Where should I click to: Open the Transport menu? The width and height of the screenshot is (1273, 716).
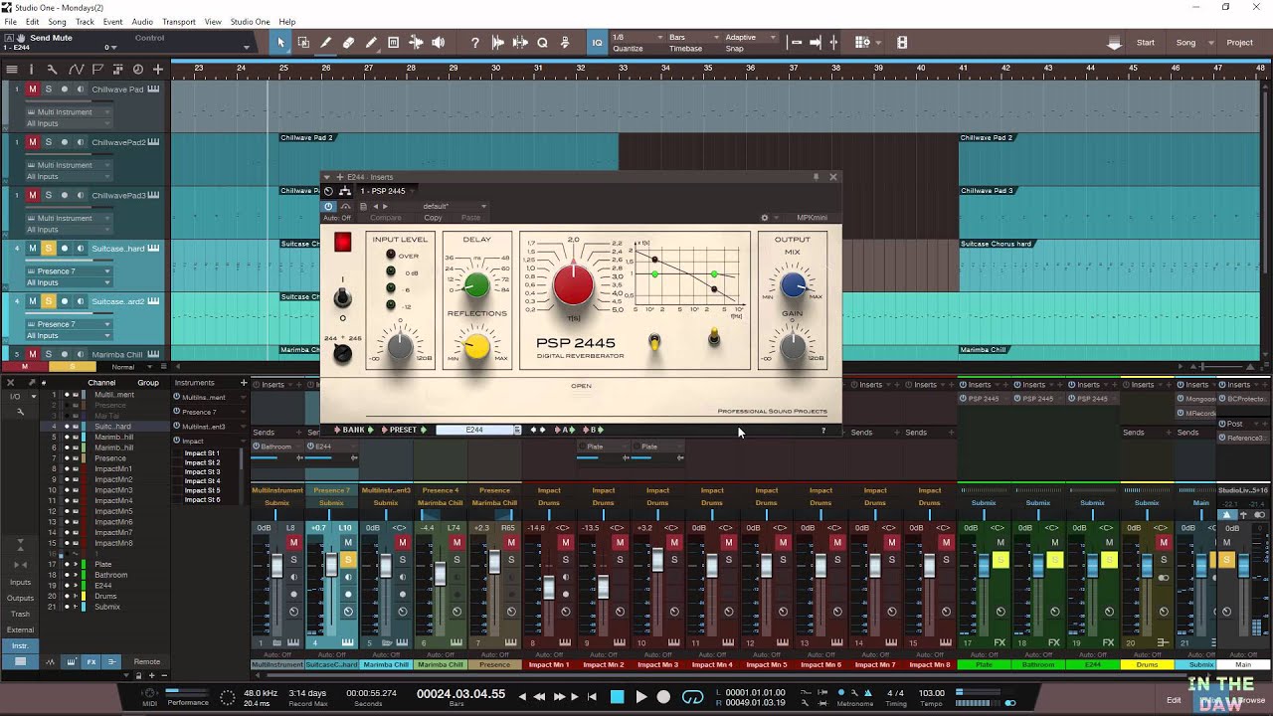pos(179,22)
